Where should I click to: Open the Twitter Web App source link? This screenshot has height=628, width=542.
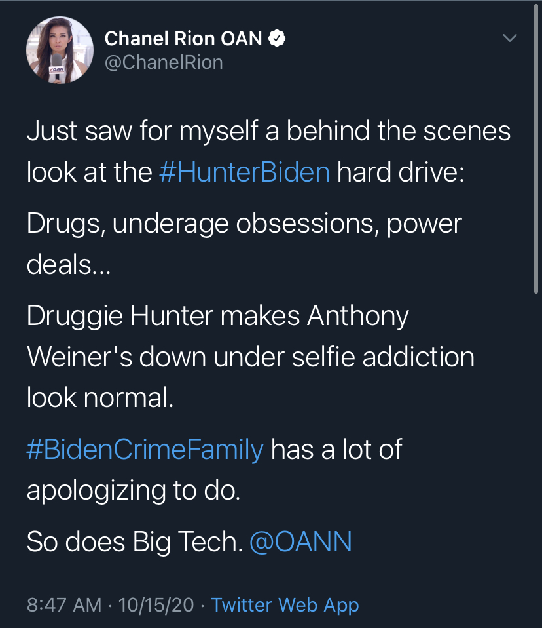[285, 605]
